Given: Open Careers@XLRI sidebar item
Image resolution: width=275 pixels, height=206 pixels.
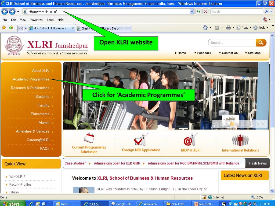Looking at the screenshot, I should (38, 140).
